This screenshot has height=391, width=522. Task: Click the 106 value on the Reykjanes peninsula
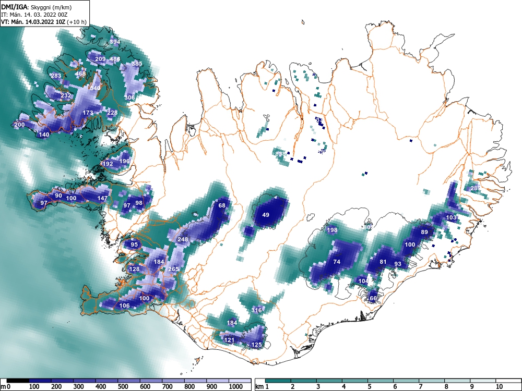point(124,306)
